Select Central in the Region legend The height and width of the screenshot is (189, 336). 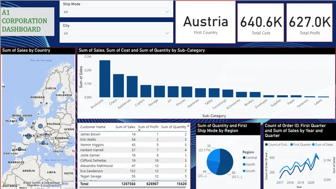(250, 157)
